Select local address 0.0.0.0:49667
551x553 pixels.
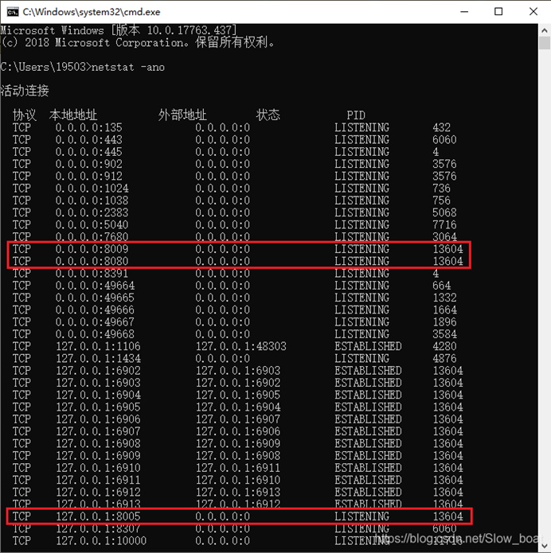tap(95, 322)
